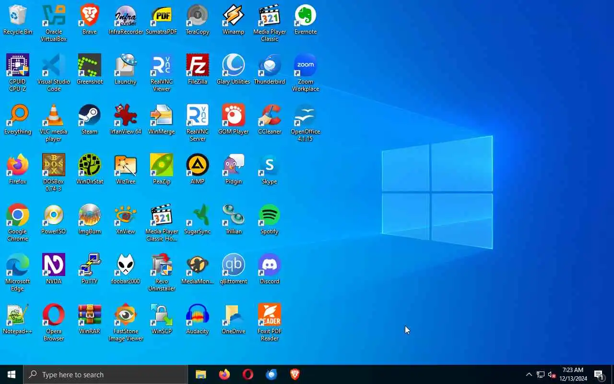The image size is (614, 384).
Task: Select the InfraRecorder shortcut
Action: [x=126, y=20]
